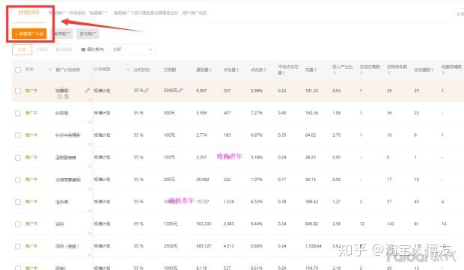Sort by 点击率 column arrow

[x=265, y=70]
